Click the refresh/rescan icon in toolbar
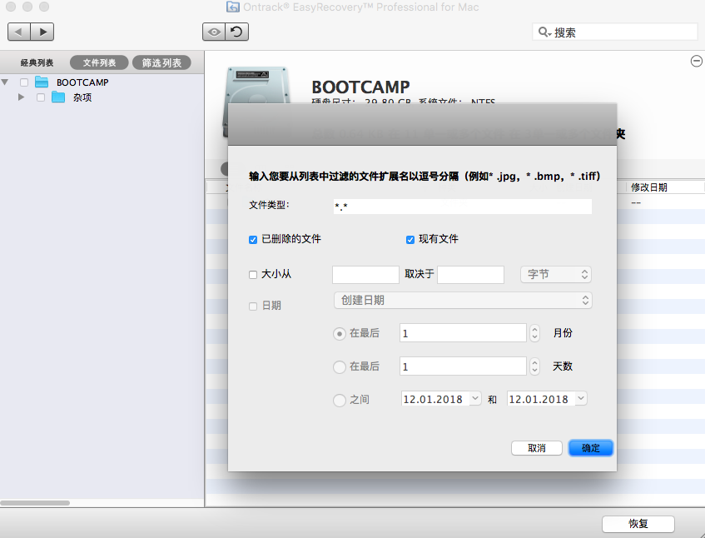The image size is (705, 538). tap(235, 31)
